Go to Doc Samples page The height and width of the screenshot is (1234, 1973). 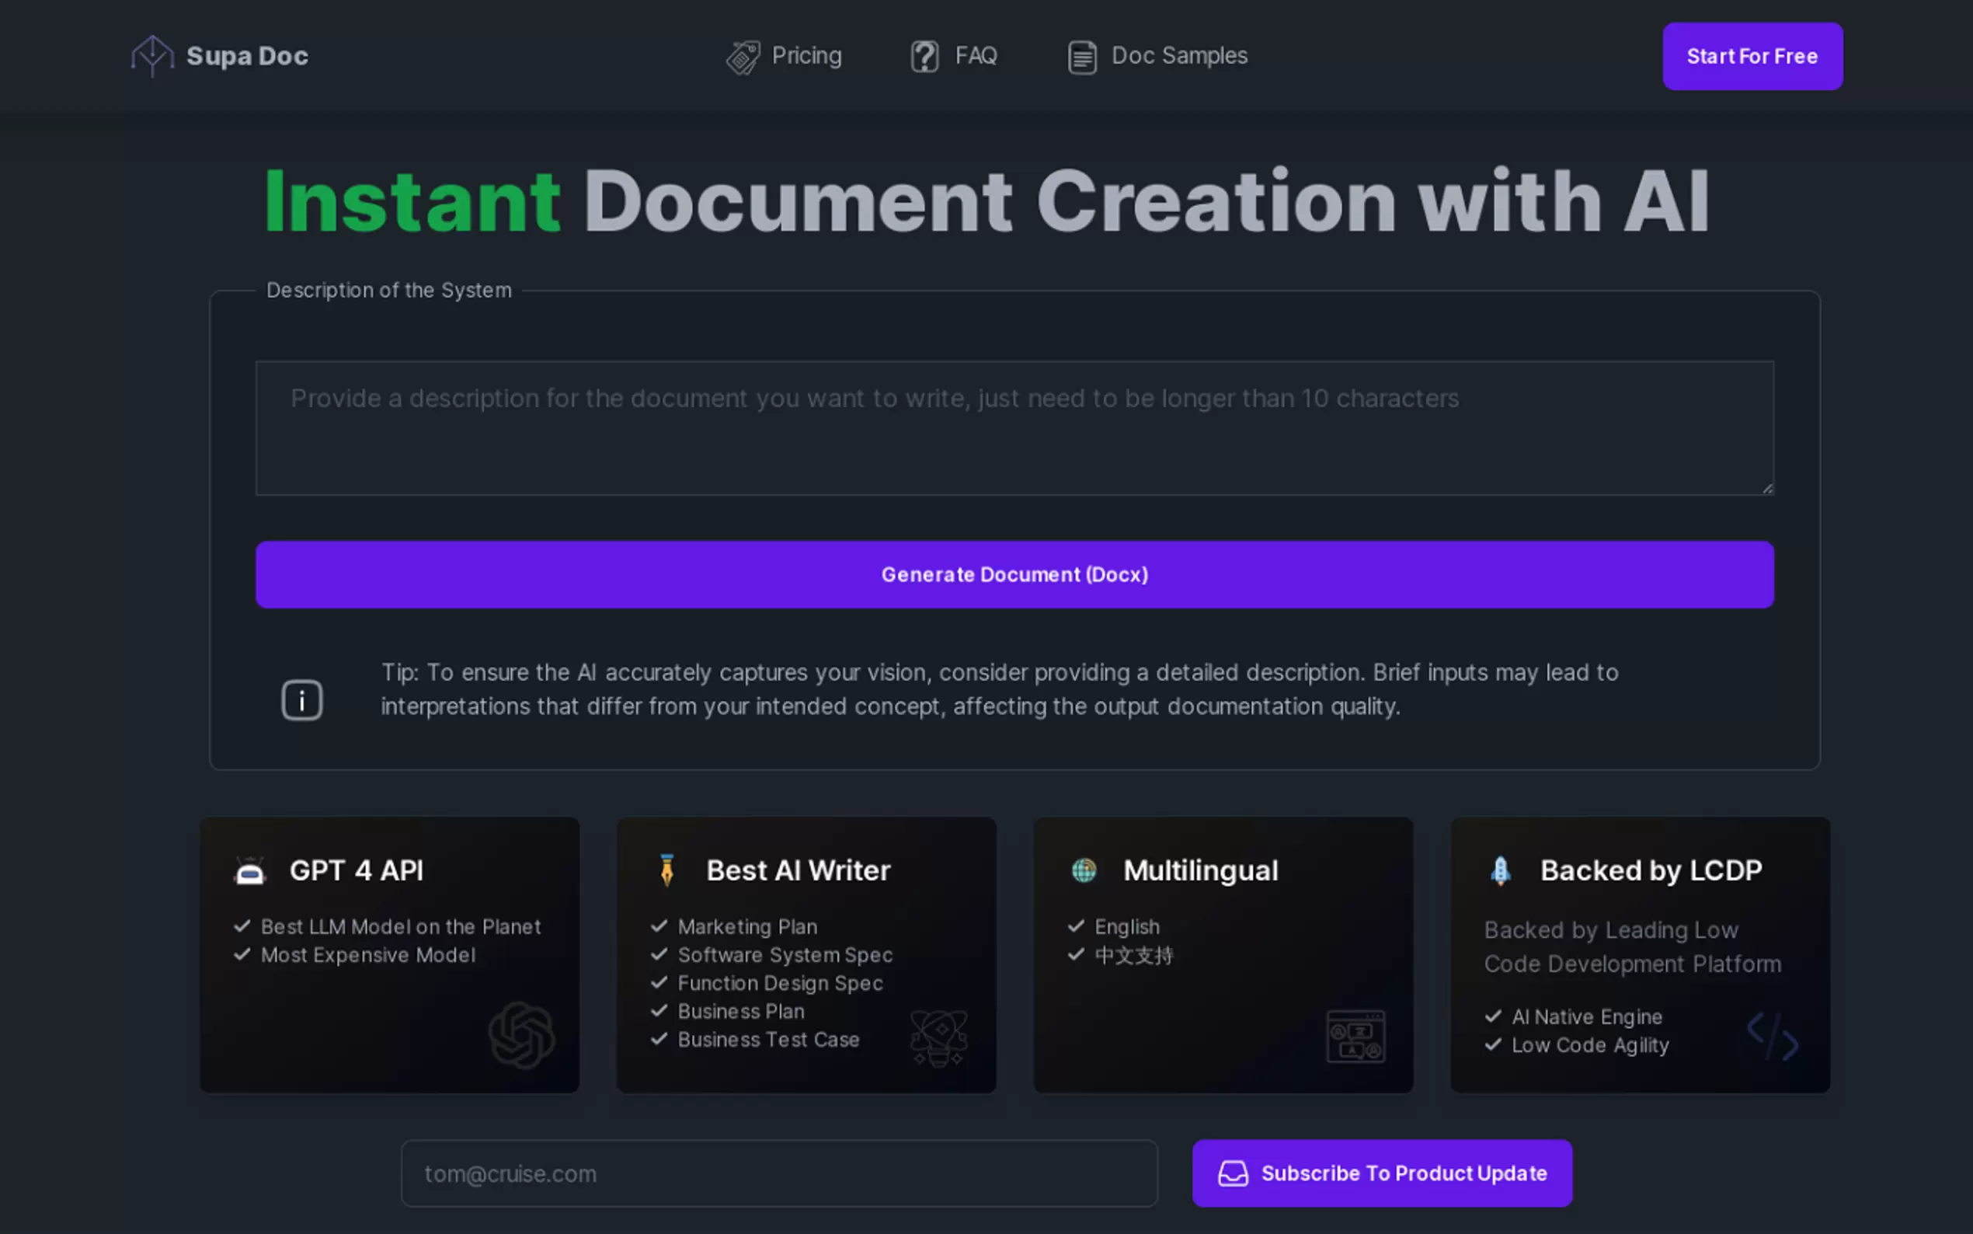click(x=1178, y=55)
